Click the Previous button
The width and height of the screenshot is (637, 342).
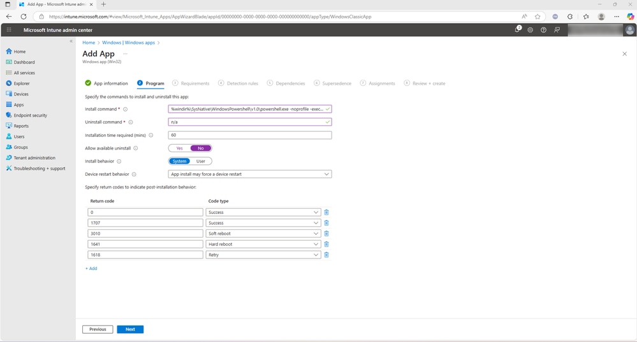point(98,329)
